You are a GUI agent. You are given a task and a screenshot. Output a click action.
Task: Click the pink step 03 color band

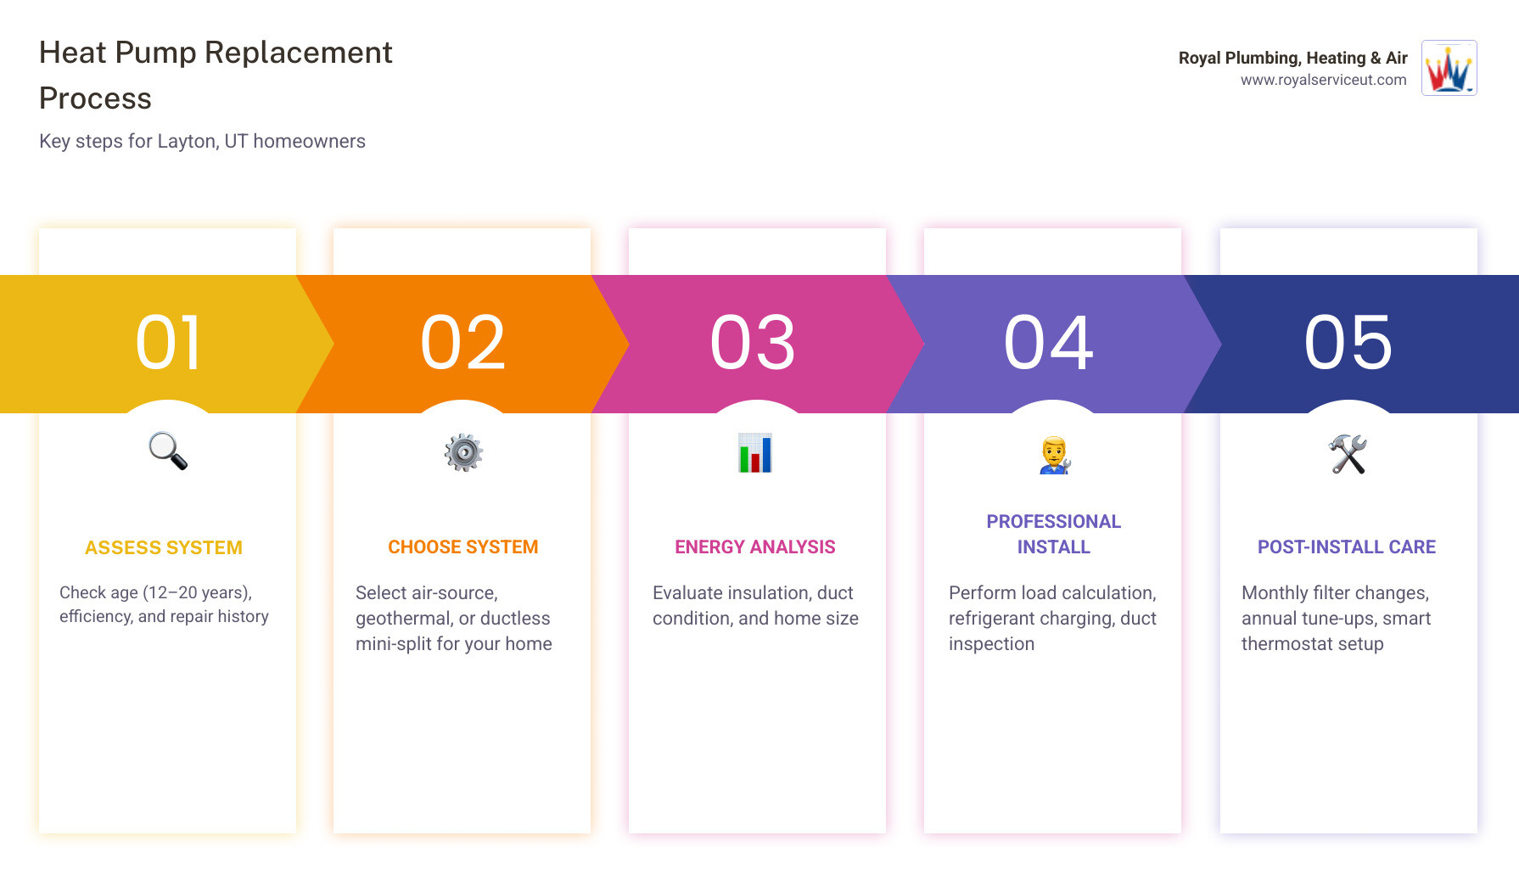tap(756, 342)
